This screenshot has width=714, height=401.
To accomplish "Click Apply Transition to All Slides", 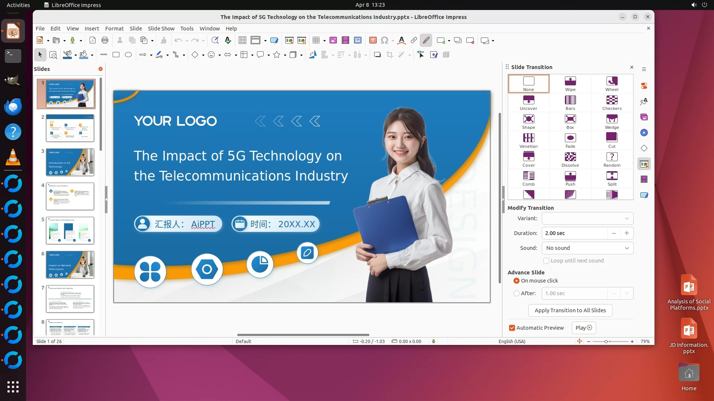I will [570, 310].
